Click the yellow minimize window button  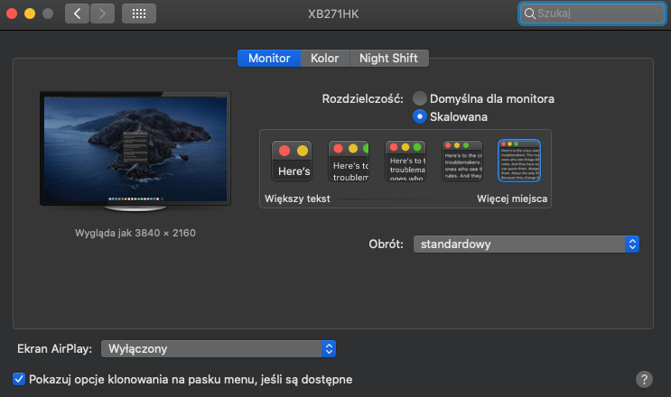[29, 14]
